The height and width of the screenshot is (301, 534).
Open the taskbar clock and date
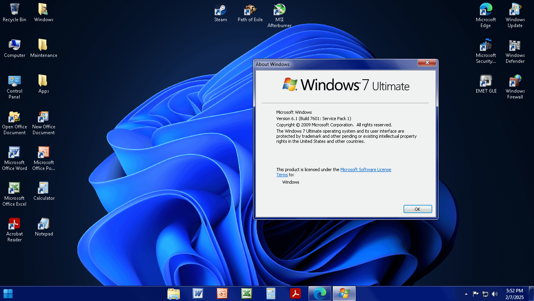514,294
